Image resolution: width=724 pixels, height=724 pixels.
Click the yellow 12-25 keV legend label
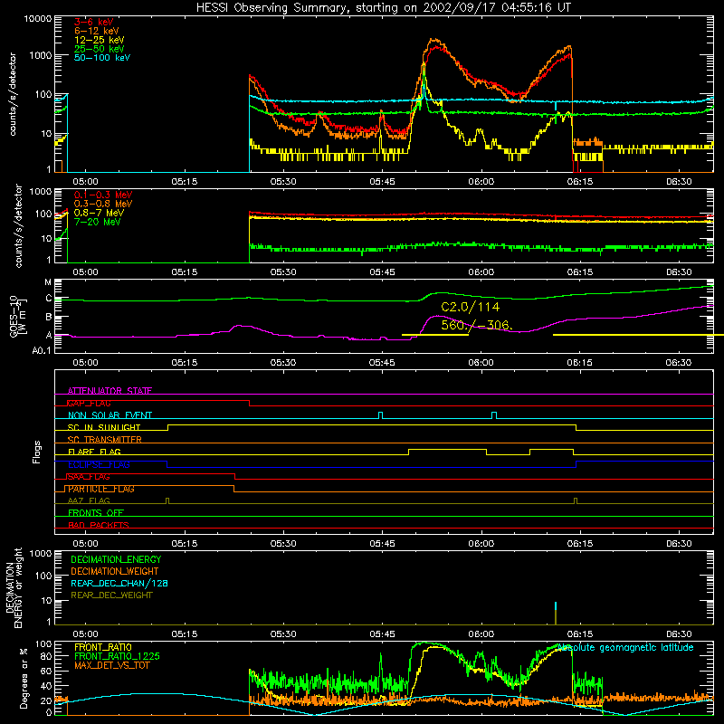tap(100, 40)
